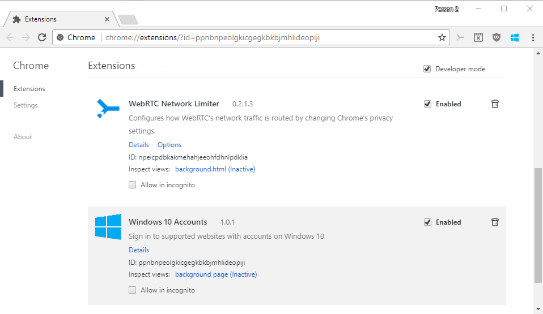This screenshot has height=314, width=543.
Task: Open Chrome's three-dot menu
Action: [x=533, y=37]
